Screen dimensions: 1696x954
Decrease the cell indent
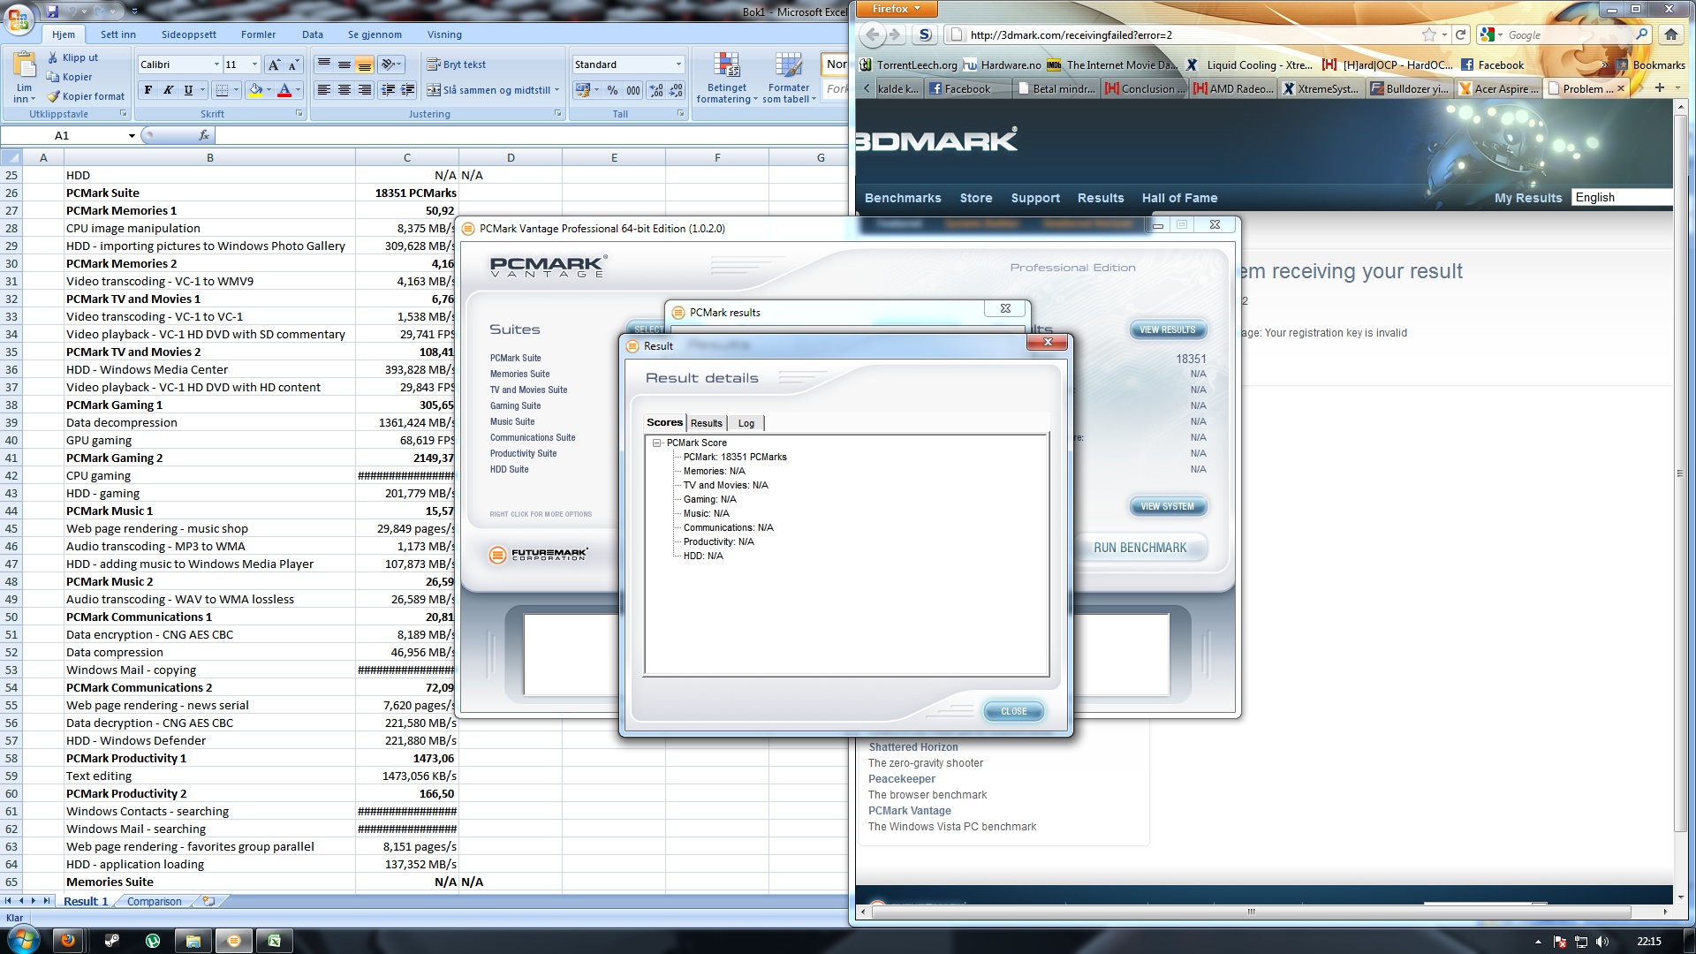(x=388, y=90)
